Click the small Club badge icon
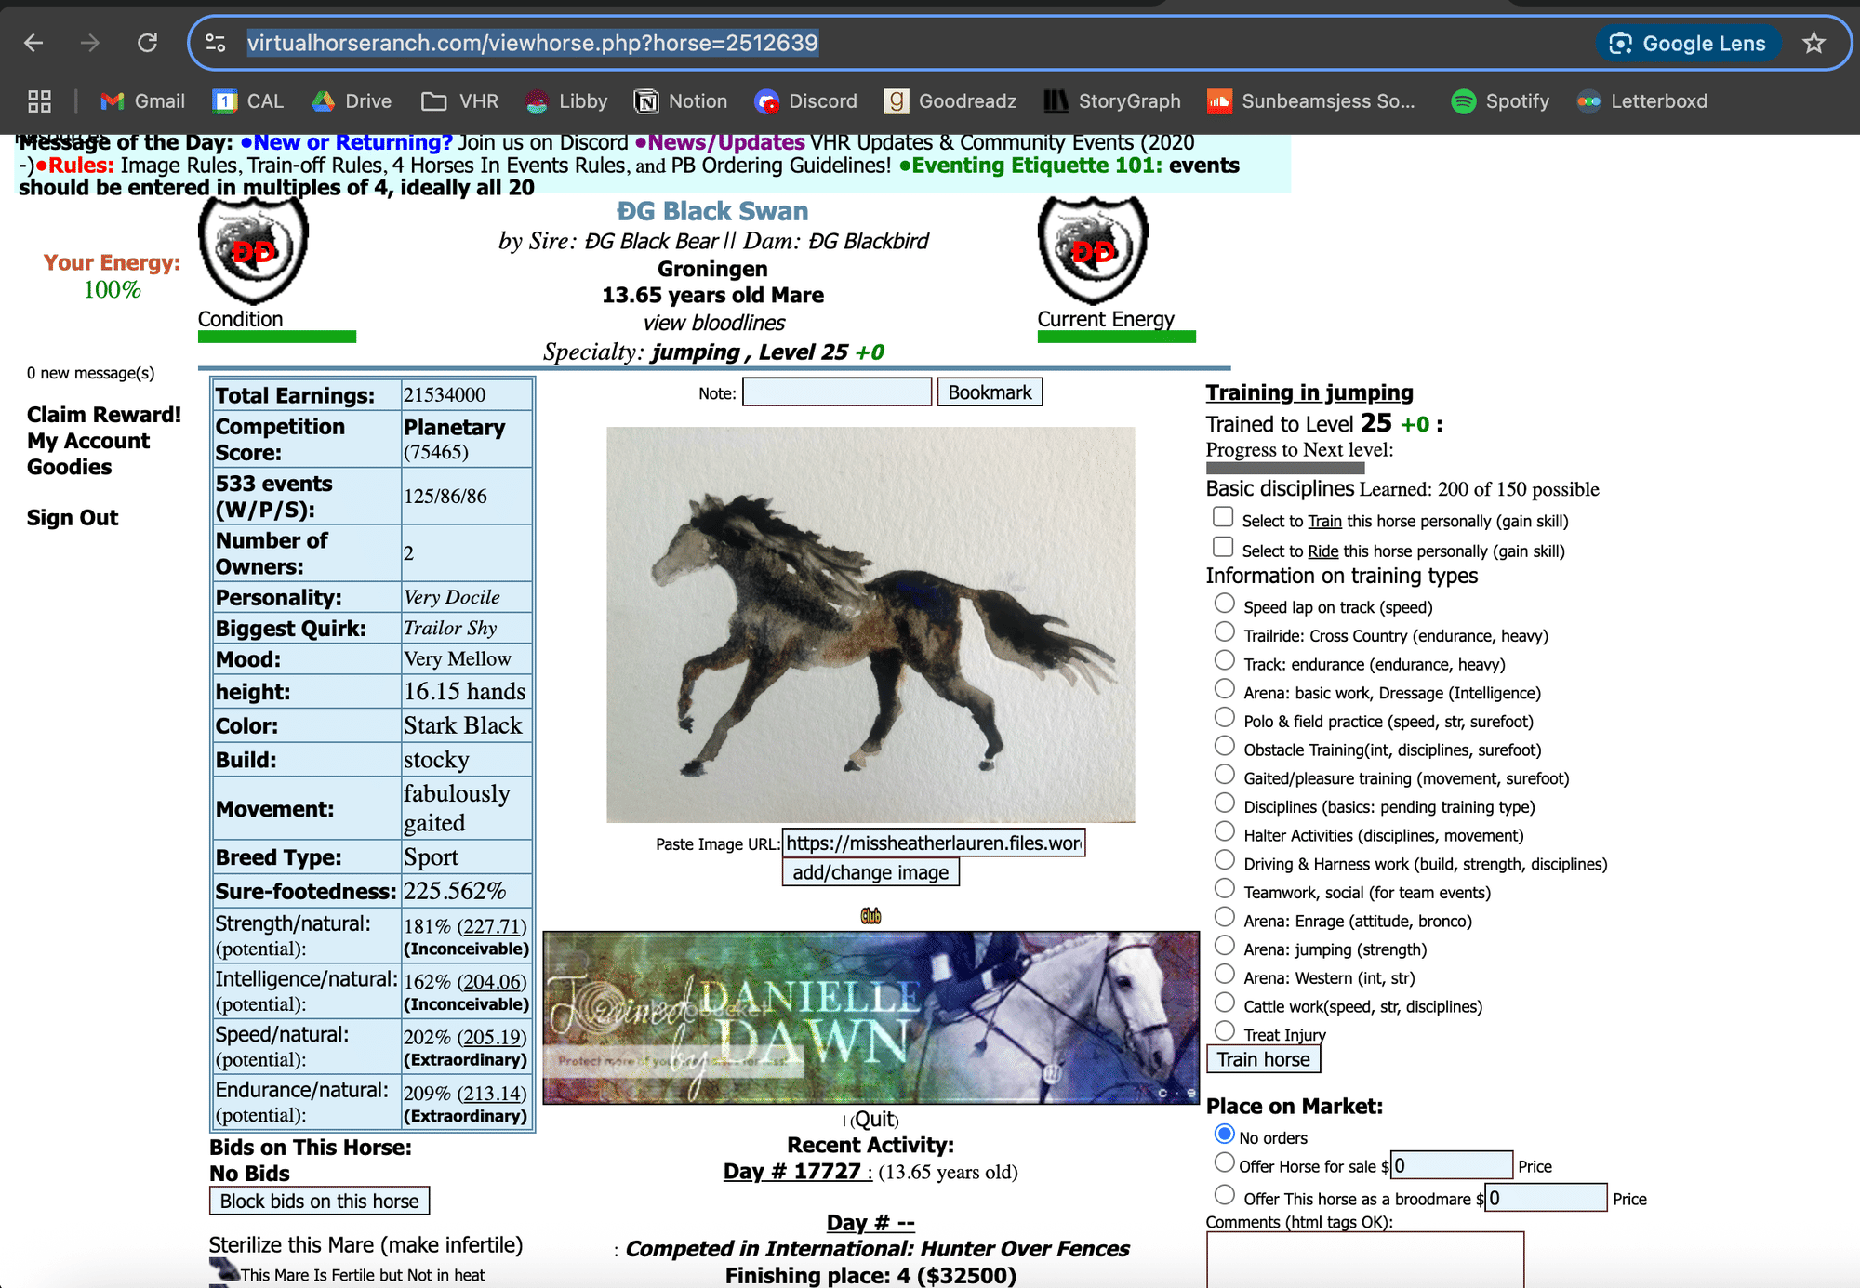This screenshot has width=1860, height=1288. [x=870, y=916]
